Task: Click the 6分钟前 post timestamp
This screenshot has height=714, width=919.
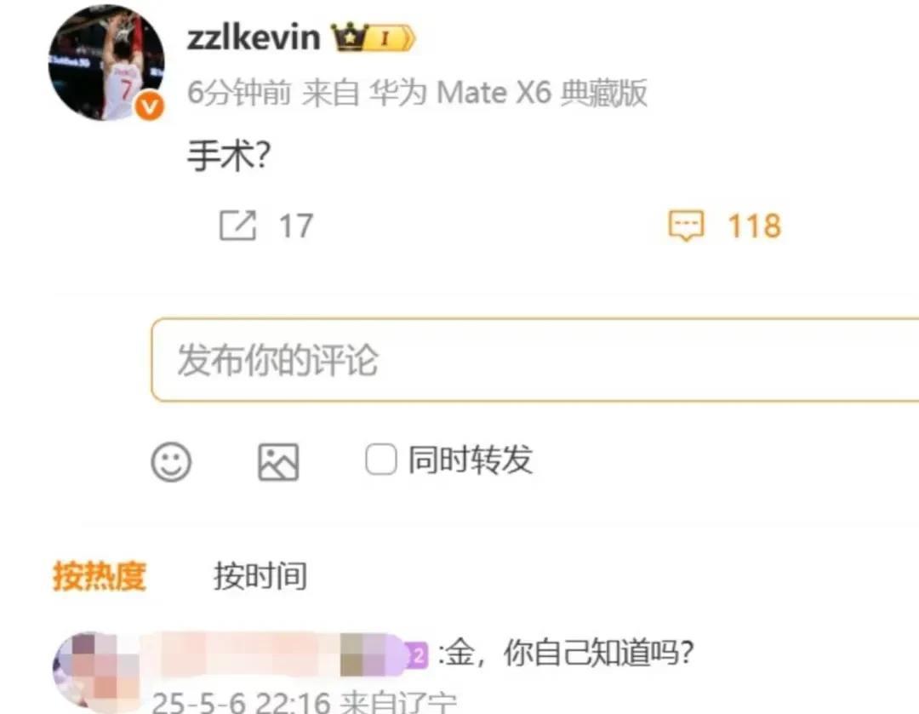Action: 239,93
